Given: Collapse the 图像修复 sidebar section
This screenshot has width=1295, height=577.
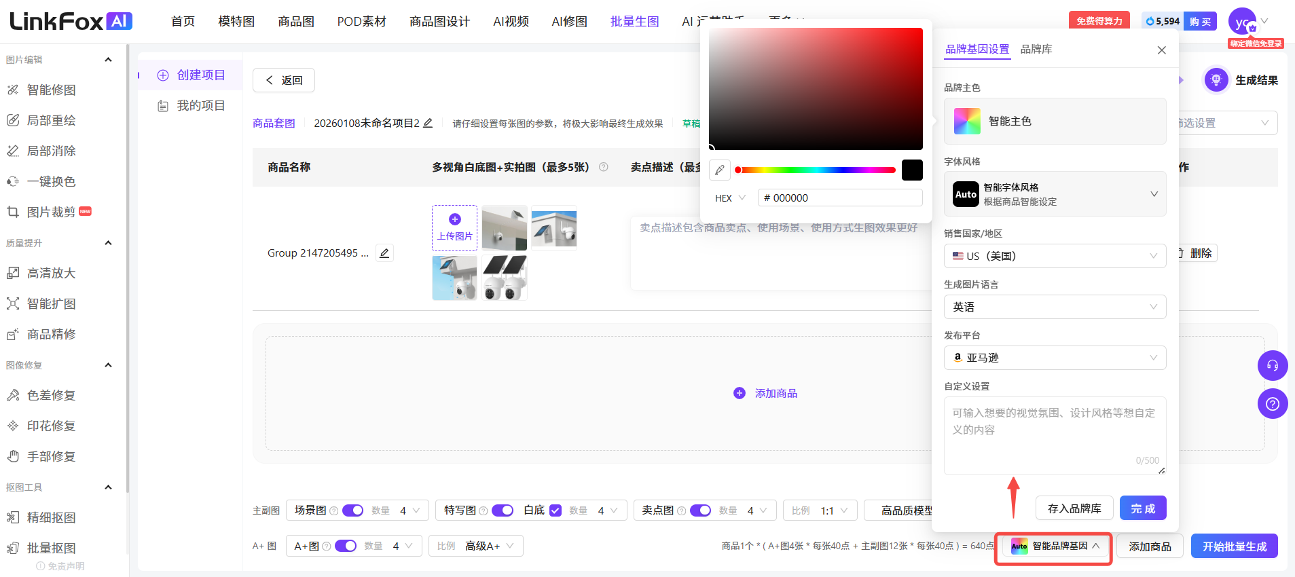Looking at the screenshot, I should [x=108, y=365].
